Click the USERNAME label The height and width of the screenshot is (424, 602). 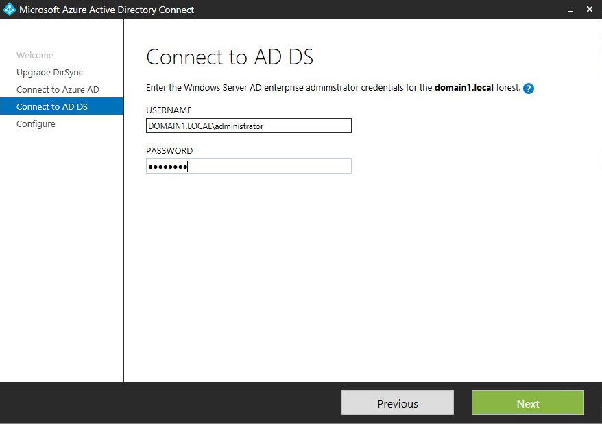coord(169,110)
